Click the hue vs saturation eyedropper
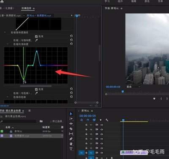The image size is (169, 159). point(36,40)
